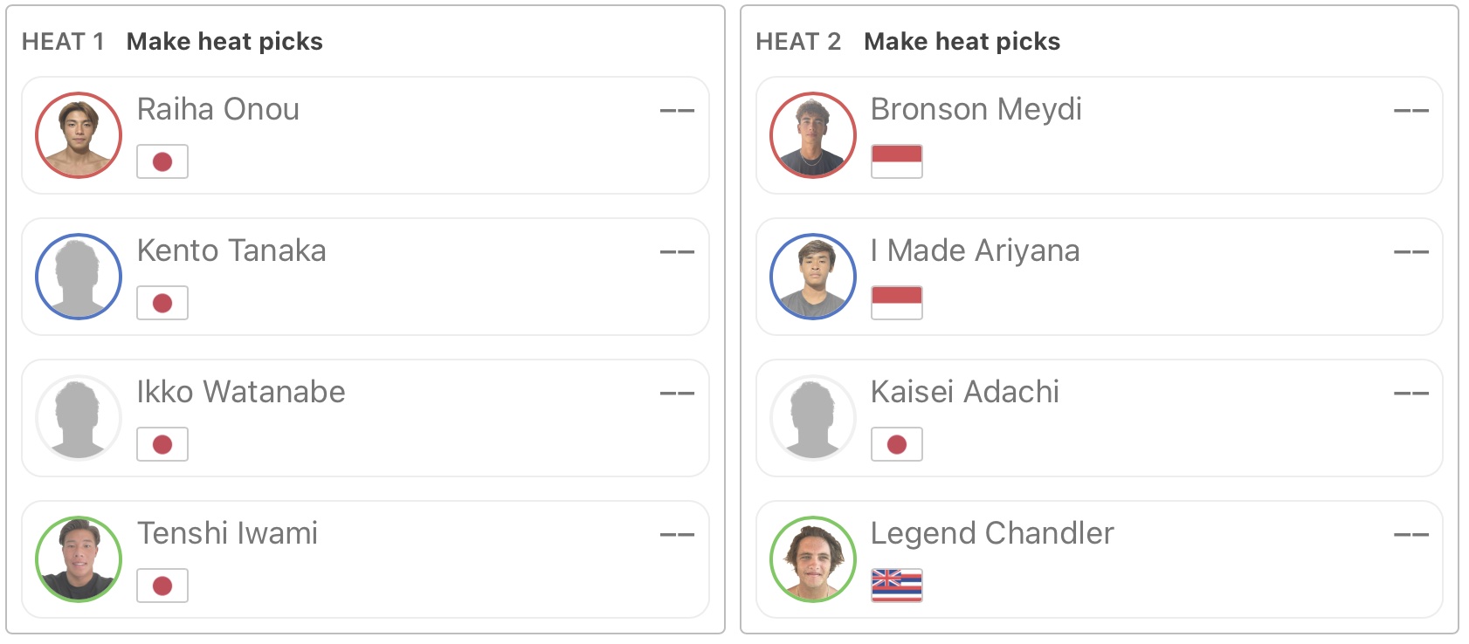Click the Hawaii flag under Legend Chandler

click(897, 586)
